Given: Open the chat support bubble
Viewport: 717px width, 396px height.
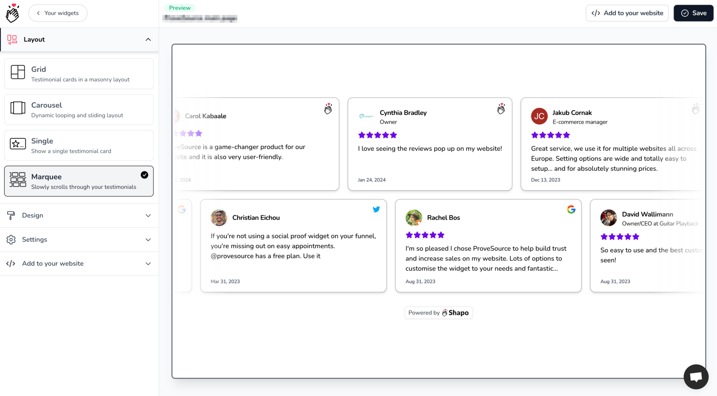Looking at the screenshot, I should [x=696, y=376].
